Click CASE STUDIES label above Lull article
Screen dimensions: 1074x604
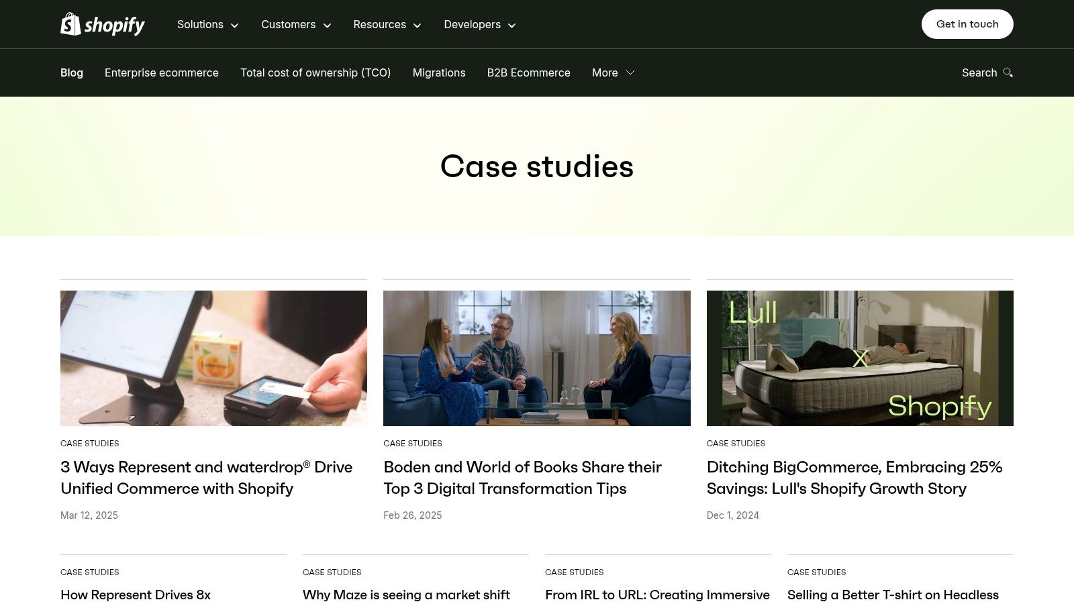tap(736, 444)
